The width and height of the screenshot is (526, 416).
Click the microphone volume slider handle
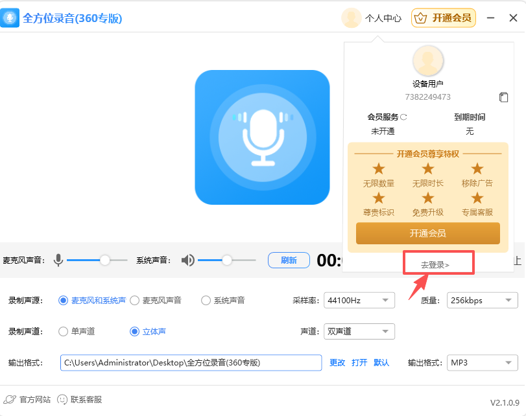pyautogui.click(x=104, y=260)
